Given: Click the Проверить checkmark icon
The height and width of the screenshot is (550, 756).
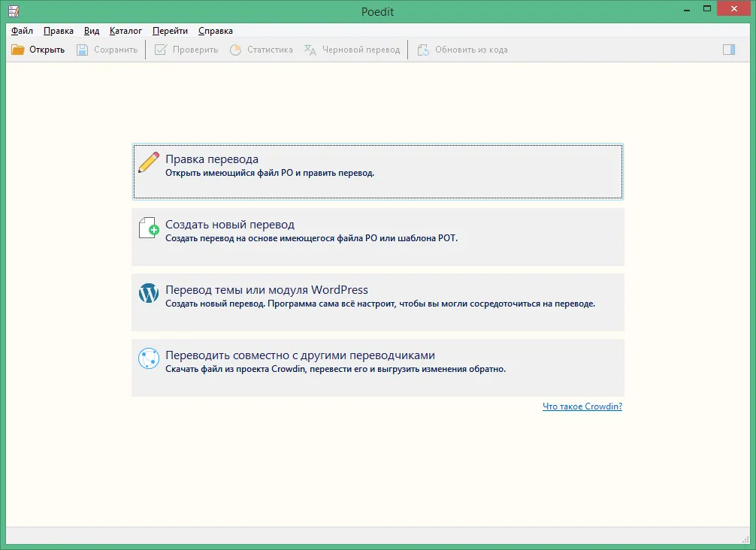Looking at the screenshot, I should [x=161, y=50].
